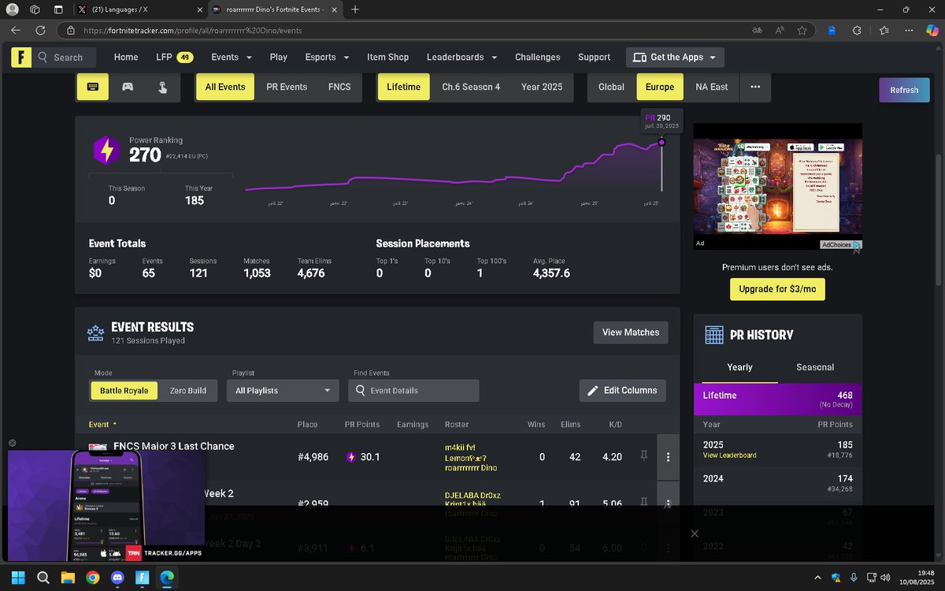This screenshot has height=591, width=945.
Task: Click browser back arrow
Action: click(16, 30)
